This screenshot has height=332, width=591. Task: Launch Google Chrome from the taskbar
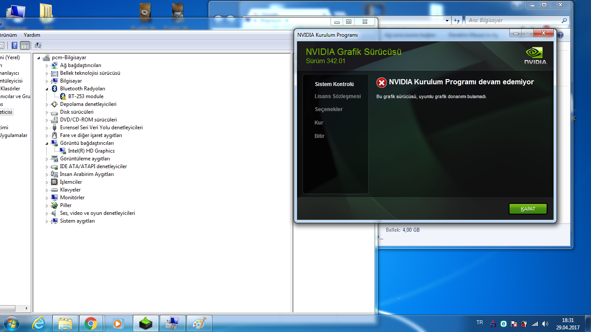click(x=90, y=323)
